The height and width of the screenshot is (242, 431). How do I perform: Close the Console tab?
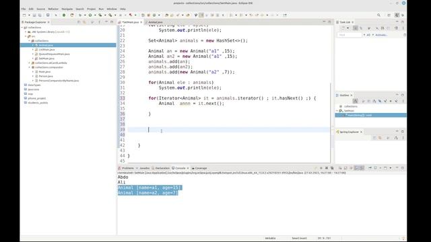[x=188, y=168]
